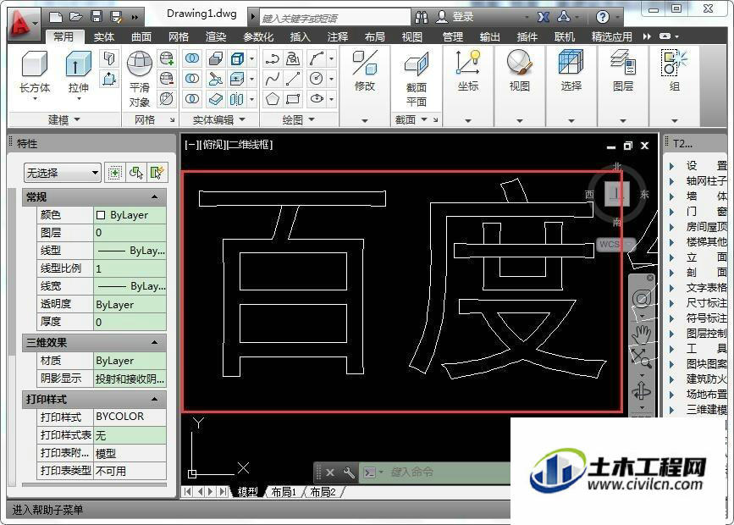Click the [二维线框] visual style label
Screen dimensions: 734x525
tap(250, 145)
